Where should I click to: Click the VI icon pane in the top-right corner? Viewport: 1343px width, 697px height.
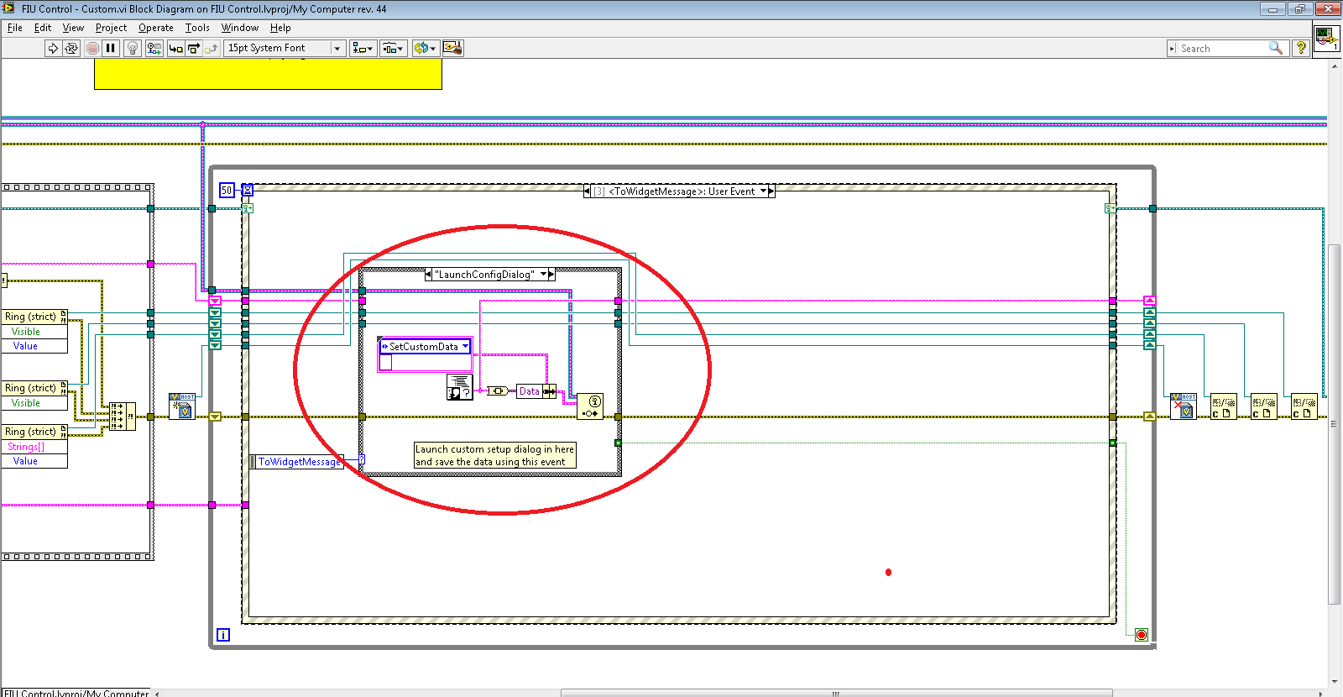(x=1326, y=39)
